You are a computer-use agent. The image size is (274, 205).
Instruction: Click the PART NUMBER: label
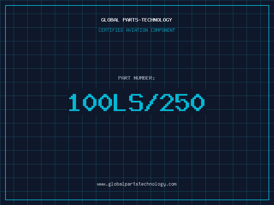pyautogui.click(x=137, y=78)
